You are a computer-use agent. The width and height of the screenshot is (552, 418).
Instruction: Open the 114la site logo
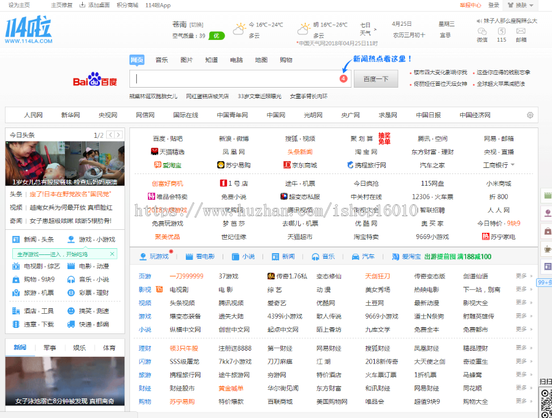(28, 29)
